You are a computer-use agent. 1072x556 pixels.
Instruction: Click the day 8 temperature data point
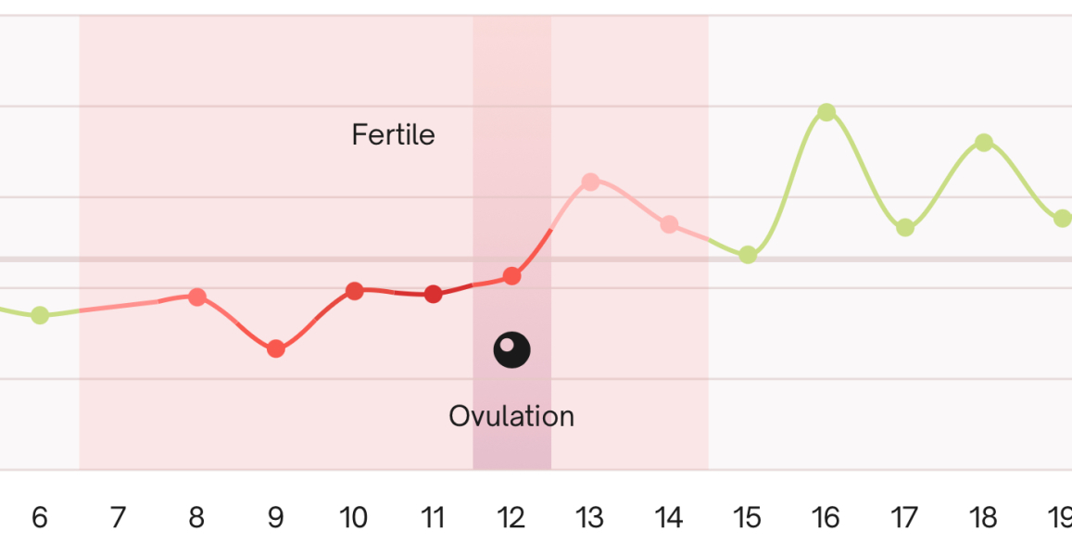(x=196, y=297)
